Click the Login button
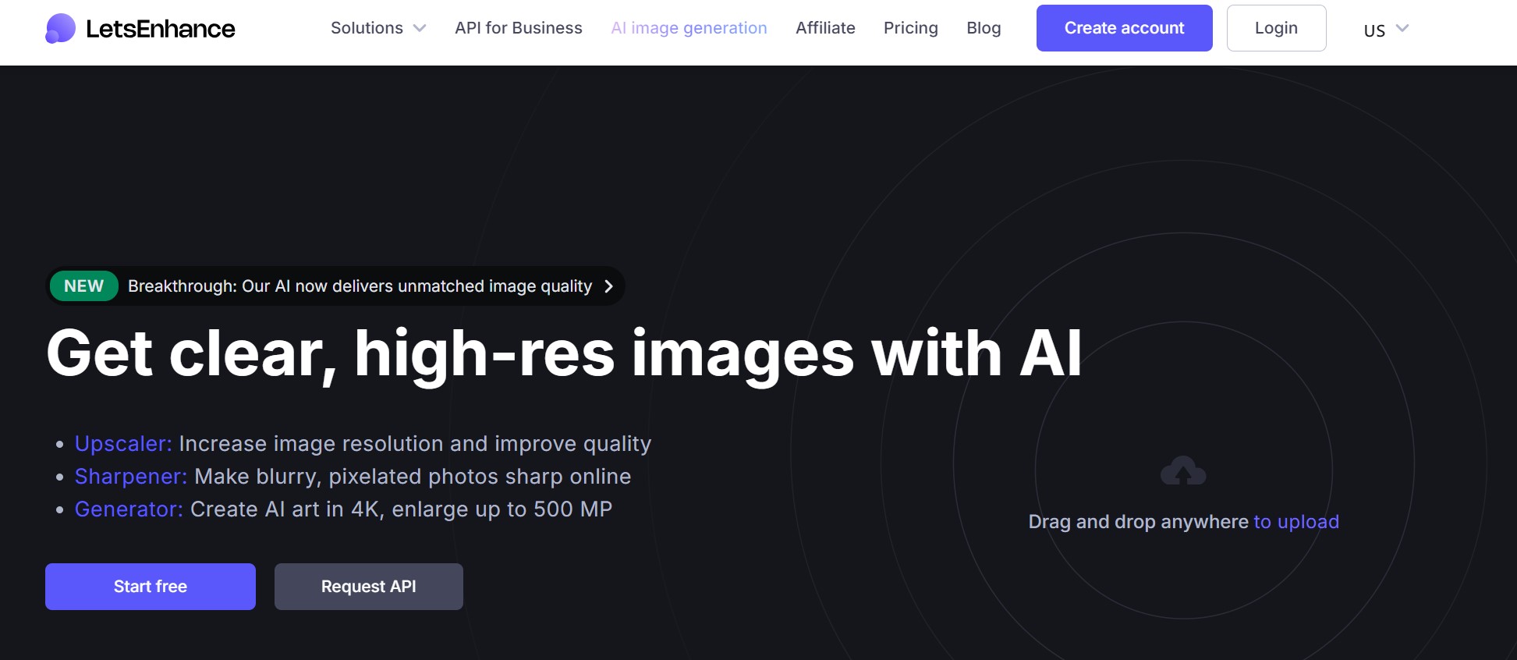1517x660 pixels. tap(1276, 28)
